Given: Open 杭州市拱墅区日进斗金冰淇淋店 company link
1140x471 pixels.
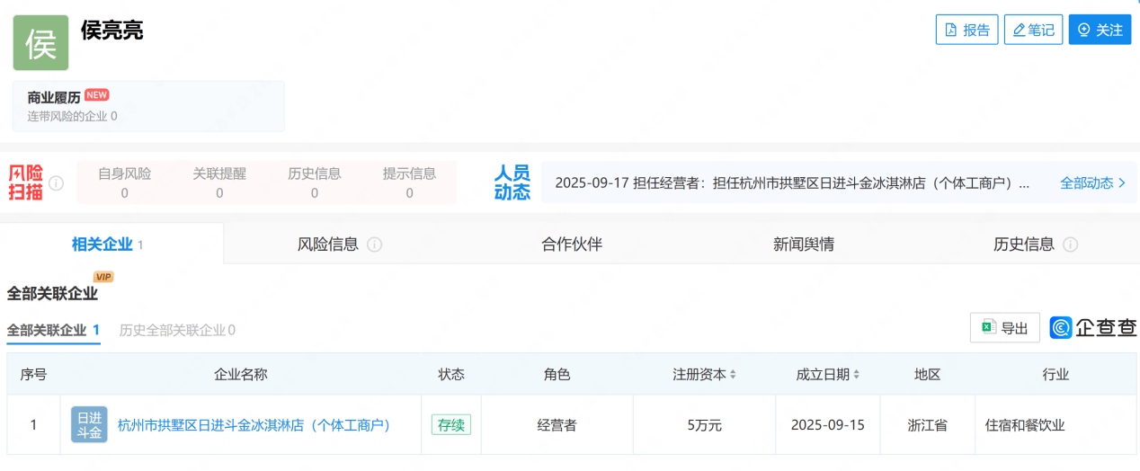Looking at the screenshot, I should click(257, 425).
